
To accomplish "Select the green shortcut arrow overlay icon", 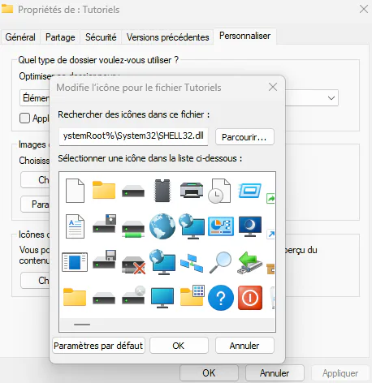I will [x=270, y=198].
